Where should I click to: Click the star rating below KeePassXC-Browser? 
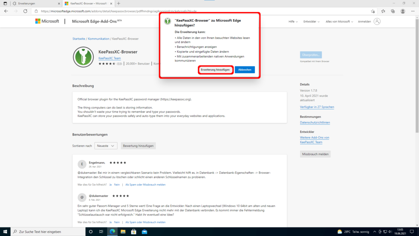[x=107, y=64]
